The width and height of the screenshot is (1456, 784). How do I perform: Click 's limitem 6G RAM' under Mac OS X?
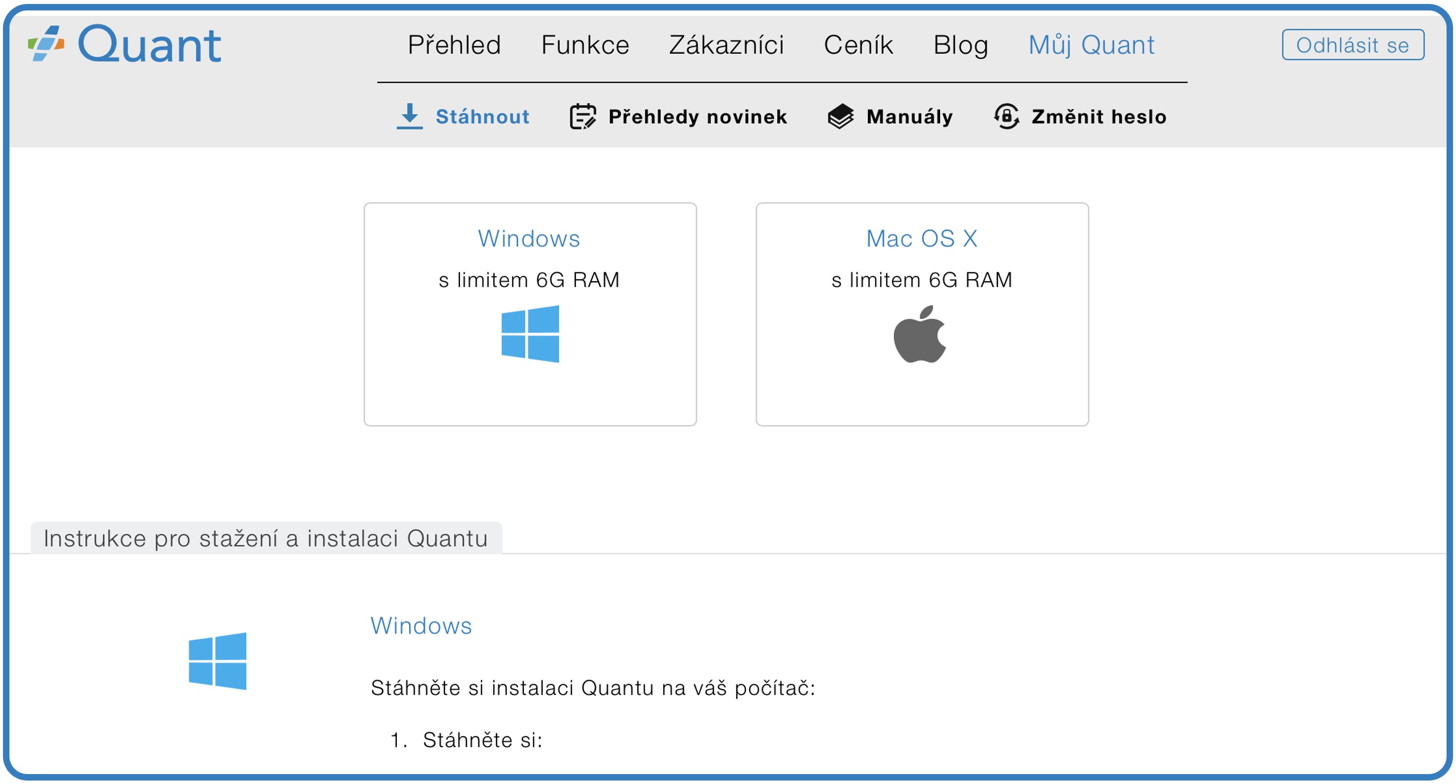point(922,280)
